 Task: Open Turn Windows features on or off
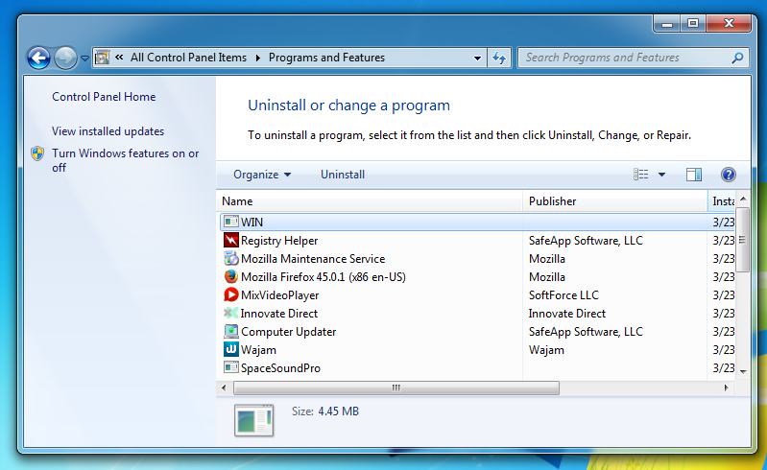point(125,160)
